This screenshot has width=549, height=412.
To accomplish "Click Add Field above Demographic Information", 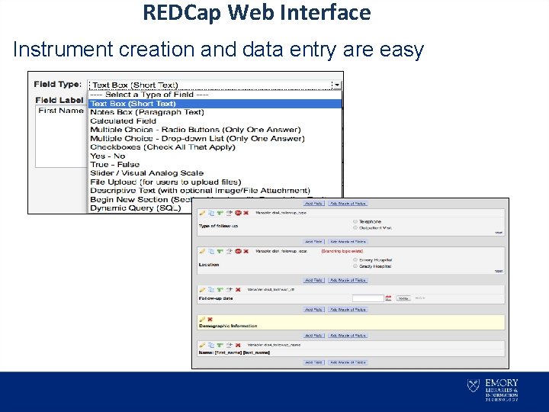I will (313, 309).
